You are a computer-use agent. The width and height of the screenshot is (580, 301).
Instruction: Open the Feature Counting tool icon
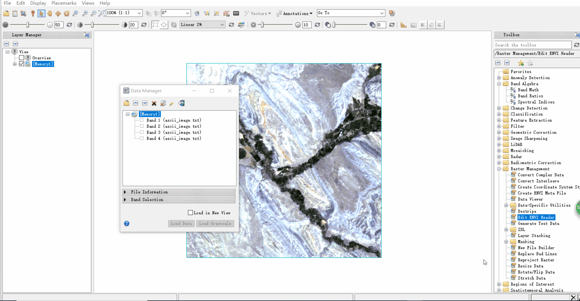tap(236, 13)
